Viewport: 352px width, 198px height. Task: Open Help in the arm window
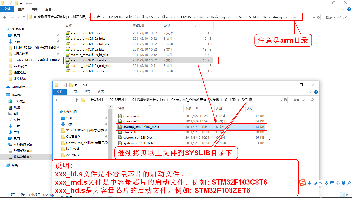[x=349, y=9]
